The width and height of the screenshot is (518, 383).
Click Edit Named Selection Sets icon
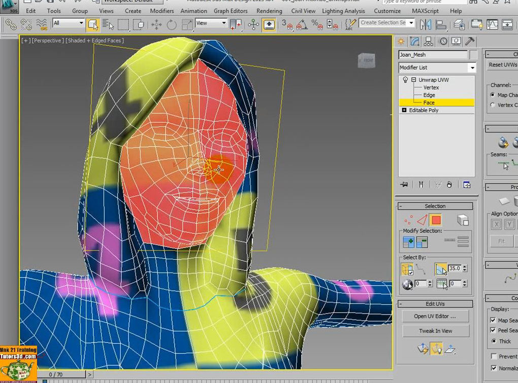tap(350, 24)
